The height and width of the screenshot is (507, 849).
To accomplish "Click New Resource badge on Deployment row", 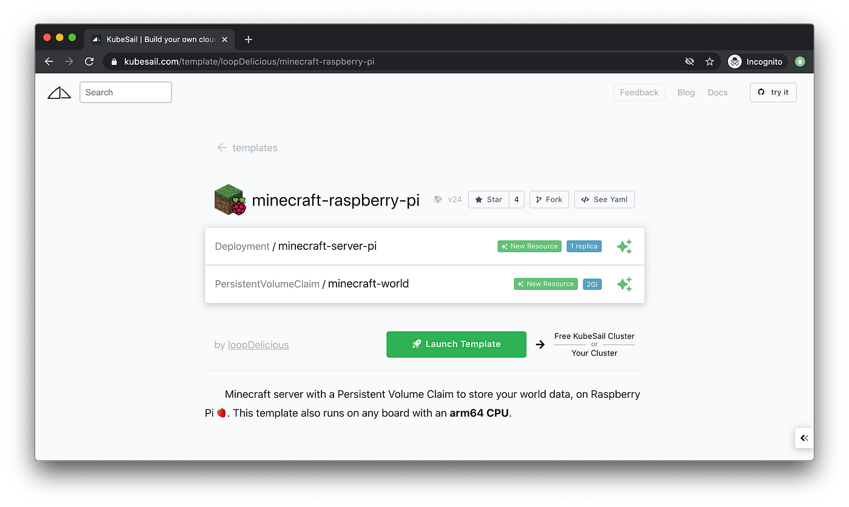I will tap(529, 246).
